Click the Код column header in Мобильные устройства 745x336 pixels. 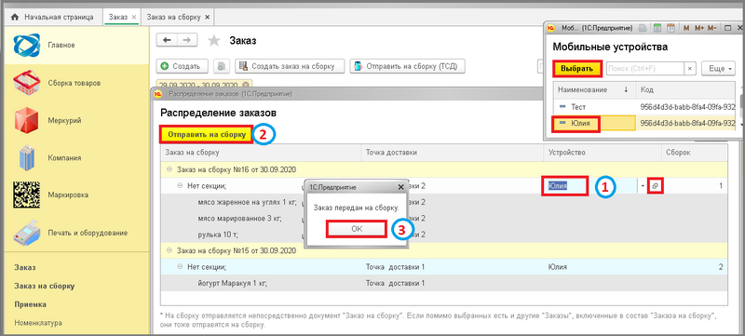(x=685, y=89)
